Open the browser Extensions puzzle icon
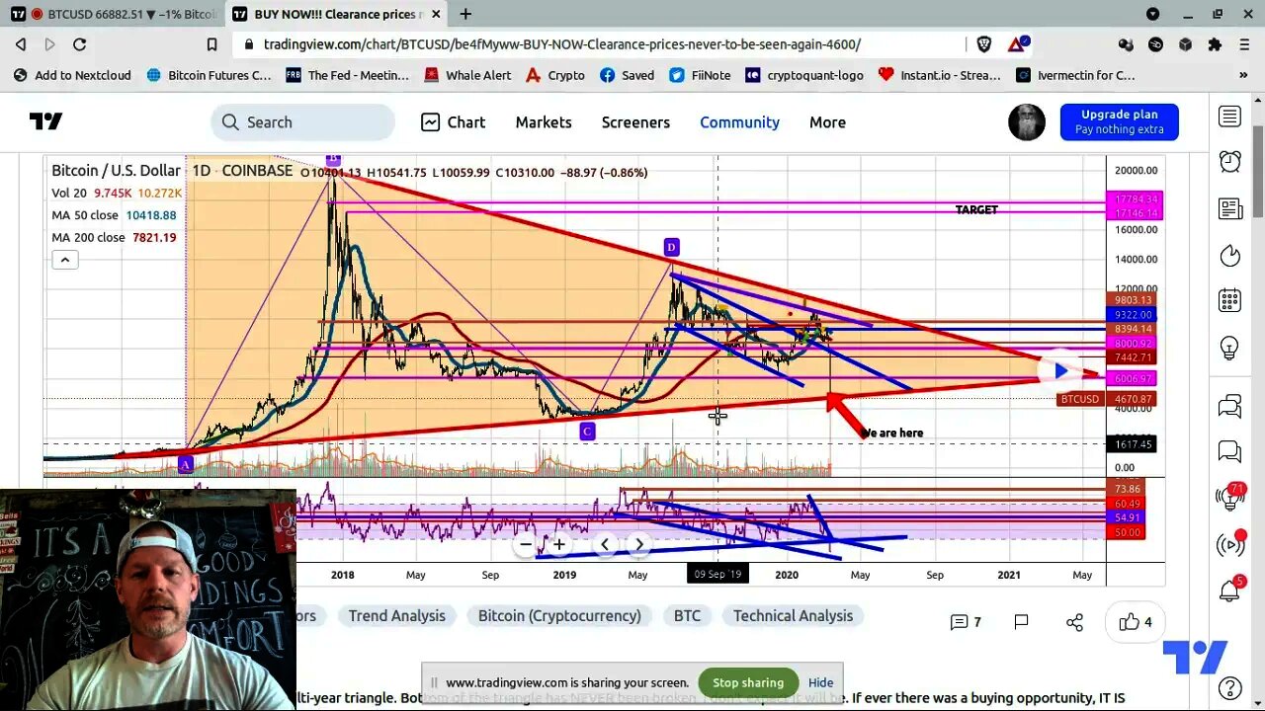This screenshot has width=1265, height=711. [x=1215, y=44]
